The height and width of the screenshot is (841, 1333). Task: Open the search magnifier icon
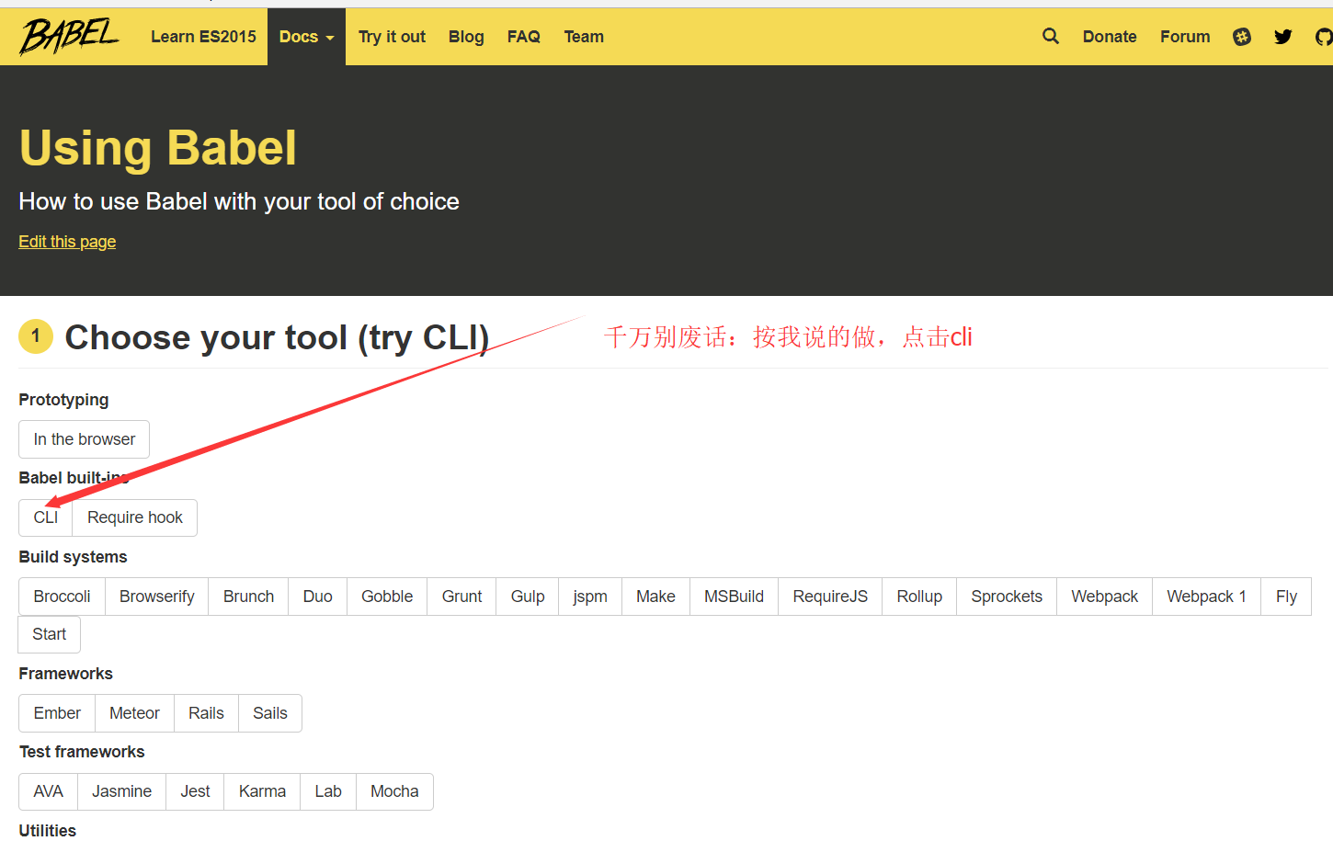coord(1051,36)
